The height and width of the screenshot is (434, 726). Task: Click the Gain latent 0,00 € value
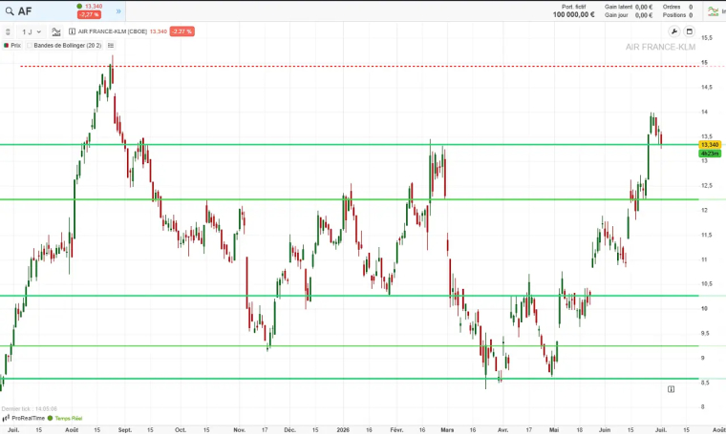(644, 7)
